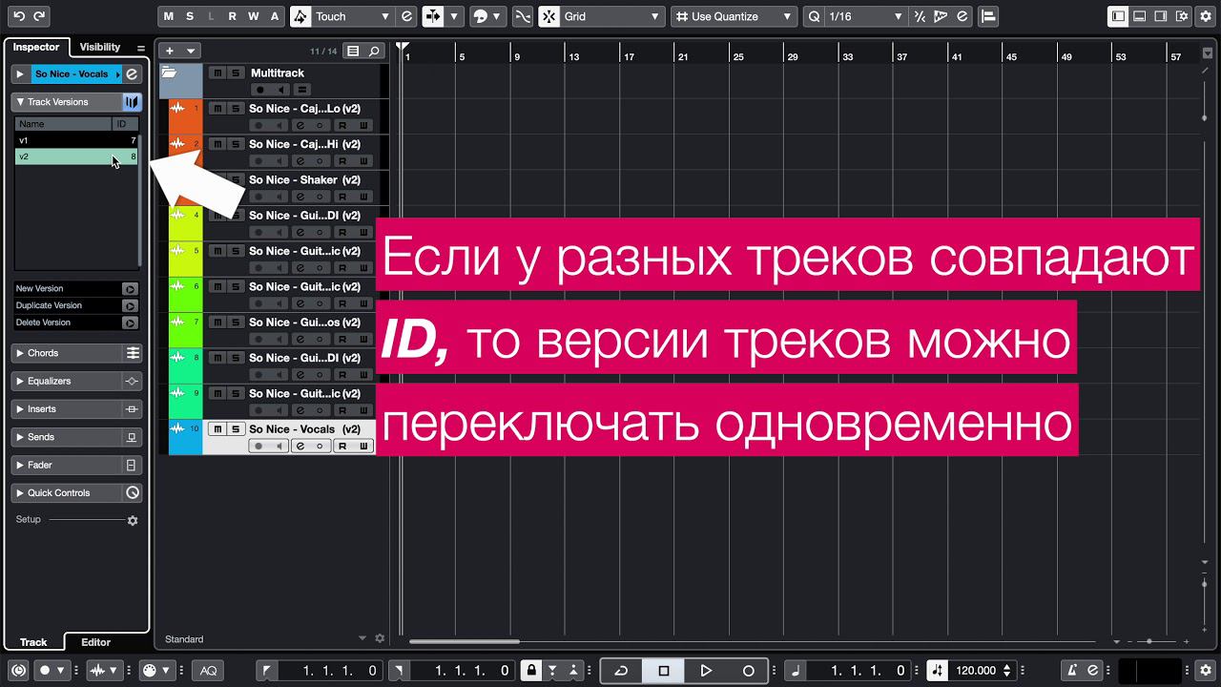Toggle global Read automation button R
Image resolution: width=1221 pixels, height=687 pixels.
click(x=232, y=16)
